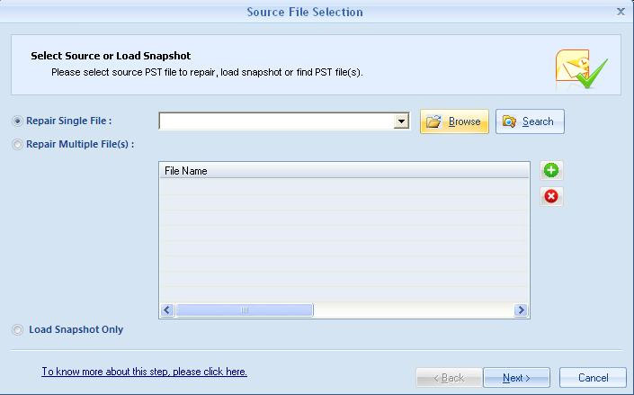Click the Search button
Screen dimensions: 634x395
530,121
